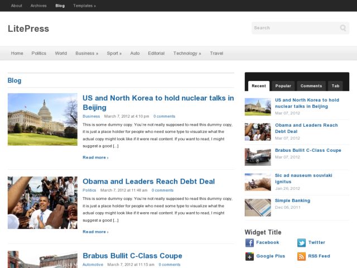Open sidebar link Brabus Bullit C-Class Coupe

[x=308, y=150]
